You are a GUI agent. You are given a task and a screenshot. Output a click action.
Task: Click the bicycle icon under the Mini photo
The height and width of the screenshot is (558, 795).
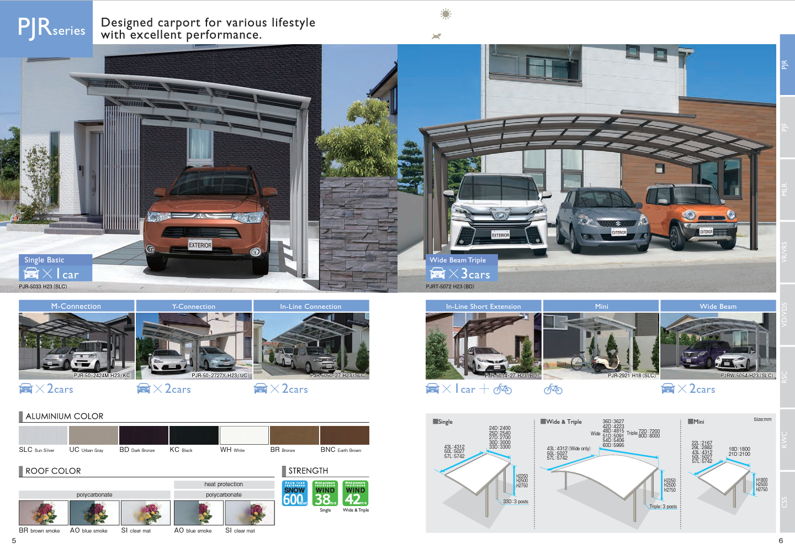click(x=553, y=389)
